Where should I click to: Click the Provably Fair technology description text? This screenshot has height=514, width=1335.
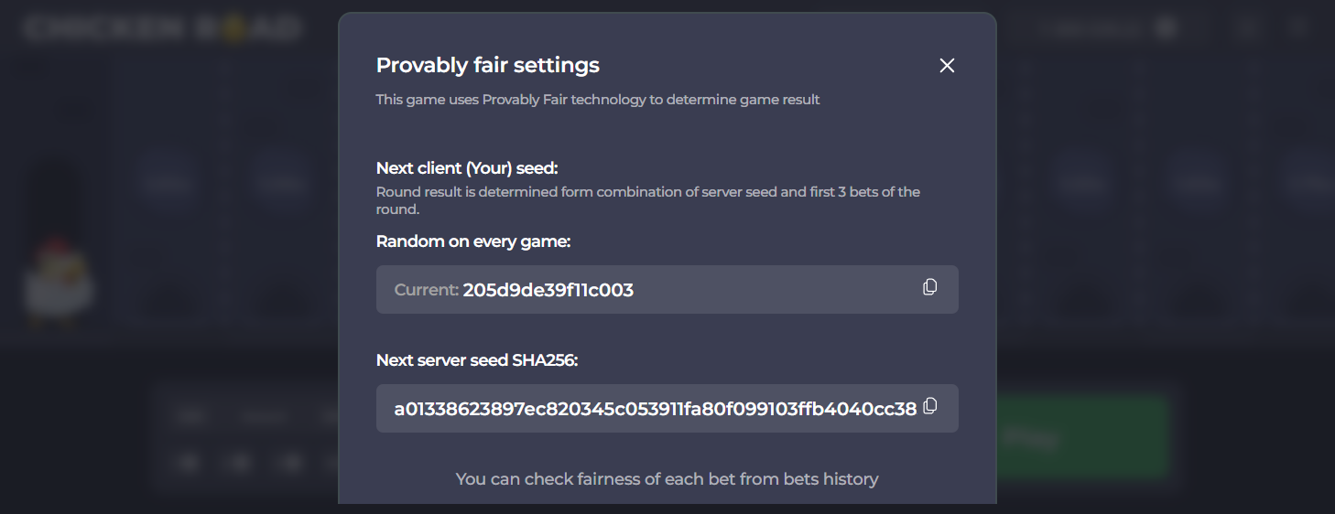[598, 100]
